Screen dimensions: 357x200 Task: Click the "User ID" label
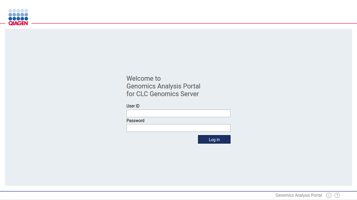(133, 106)
